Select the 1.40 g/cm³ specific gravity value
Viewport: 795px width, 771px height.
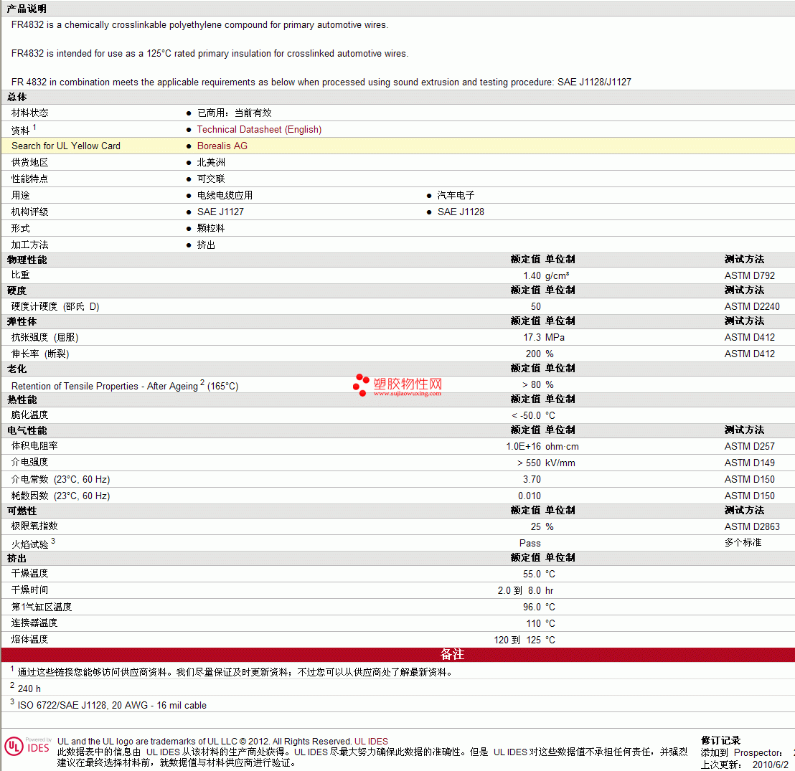click(x=546, y=275)
